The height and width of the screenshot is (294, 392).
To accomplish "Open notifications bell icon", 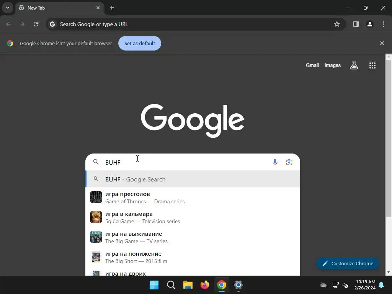I will pos(382,285).
